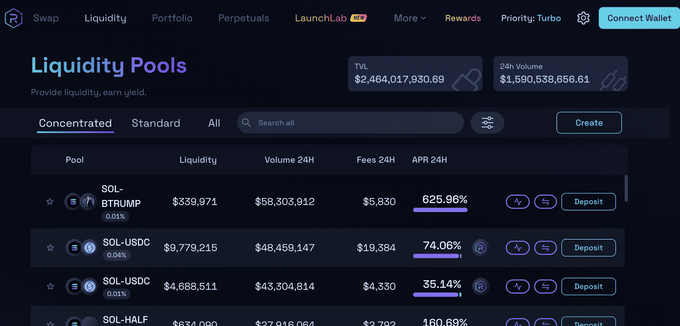This screenshot has height=326, width=680.
Task: Click the $5,830 fees value
Action: click(x=379, y=202)
